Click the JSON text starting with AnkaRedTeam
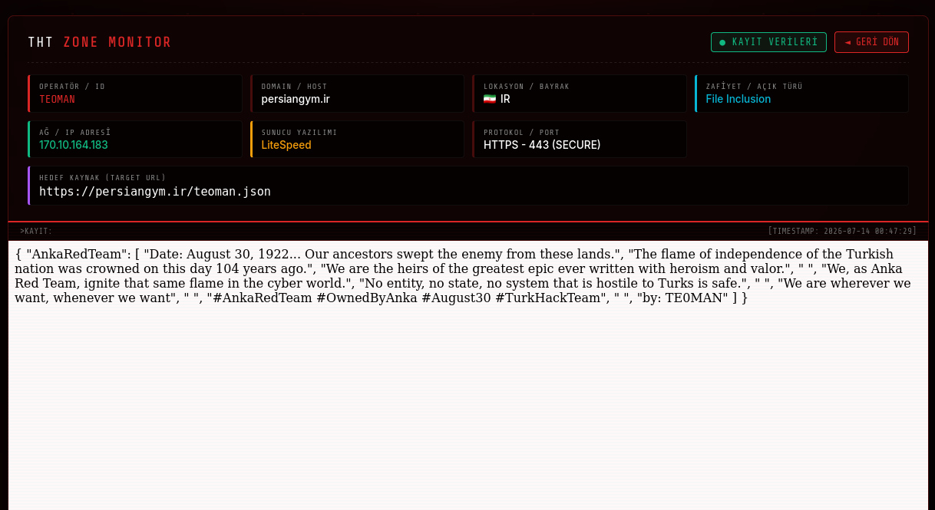The height and width of the screenshot is (510, 935). coord(463,276)
